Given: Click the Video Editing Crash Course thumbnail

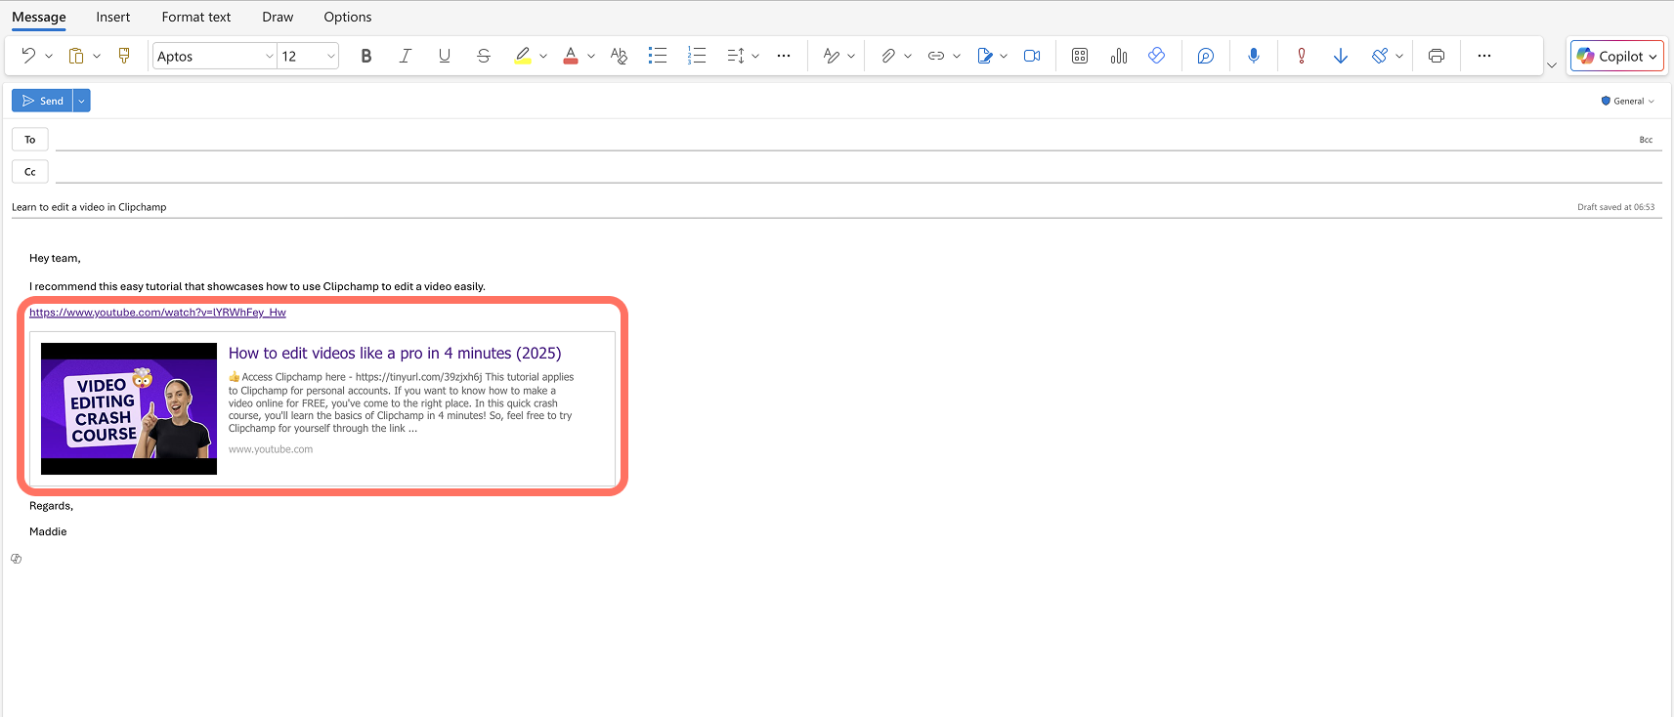Looking at the screenshot, I should pyautogui.click(x=129, y=408).
